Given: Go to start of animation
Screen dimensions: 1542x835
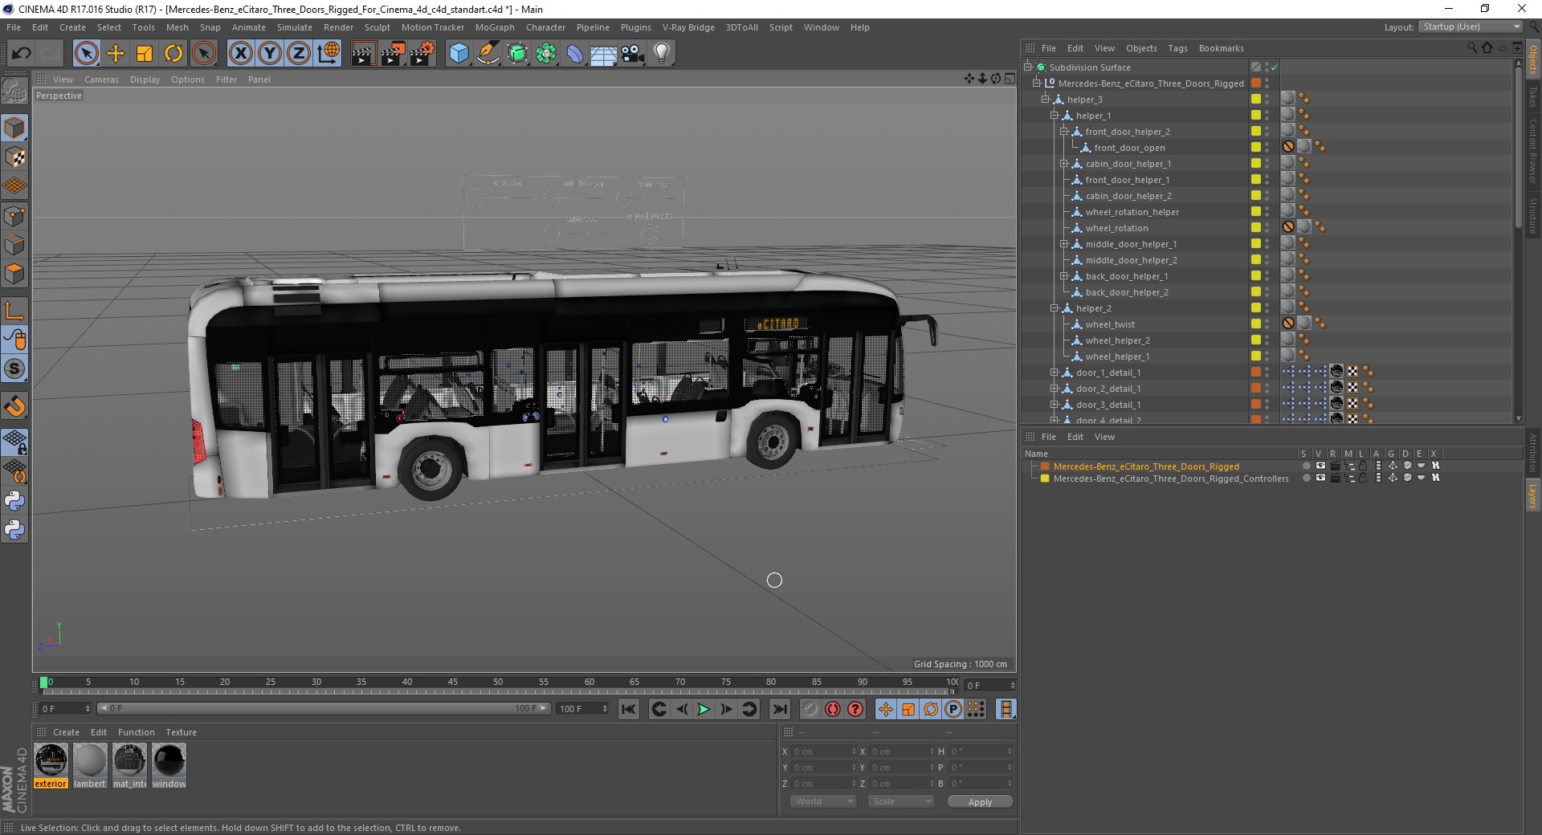Looking at the screenshot, I should (x=629, y=709).
